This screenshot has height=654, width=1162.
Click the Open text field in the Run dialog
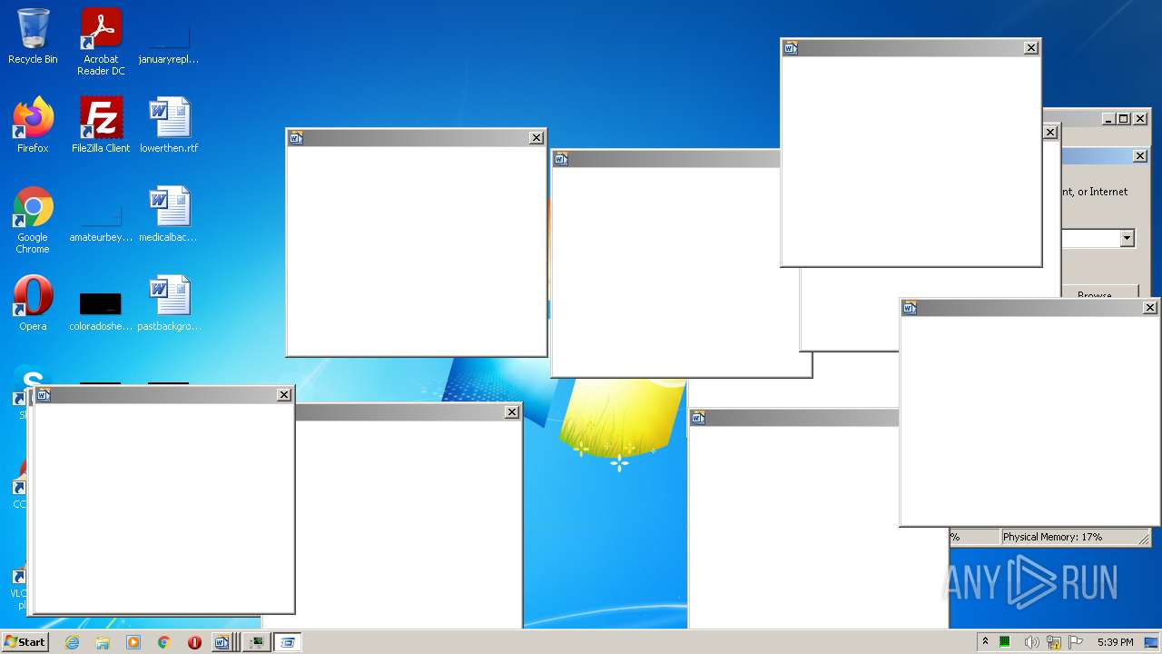pyautogui.click(x=1089, y=238)
